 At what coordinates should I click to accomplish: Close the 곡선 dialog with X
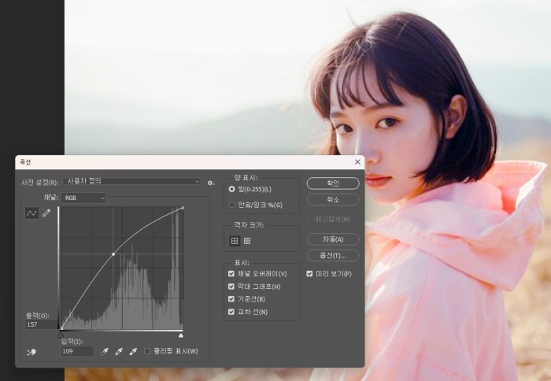coord(357,161)
